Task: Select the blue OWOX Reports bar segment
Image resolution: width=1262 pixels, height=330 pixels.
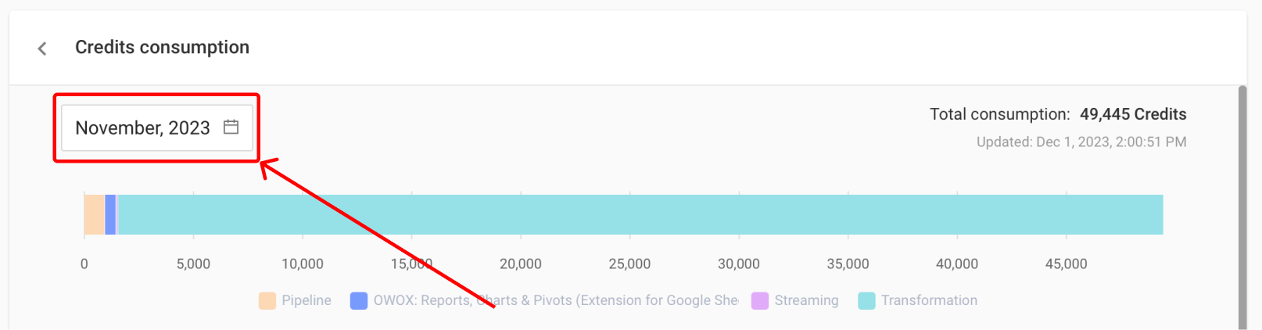Action: (x=110, y=214)
